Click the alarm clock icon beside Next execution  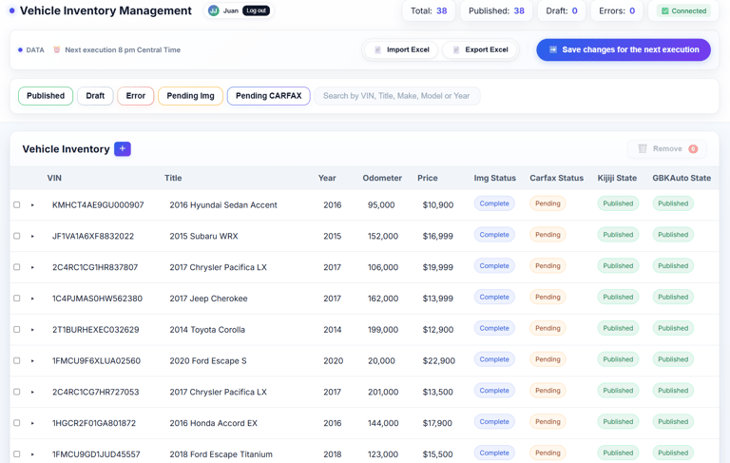57,49
